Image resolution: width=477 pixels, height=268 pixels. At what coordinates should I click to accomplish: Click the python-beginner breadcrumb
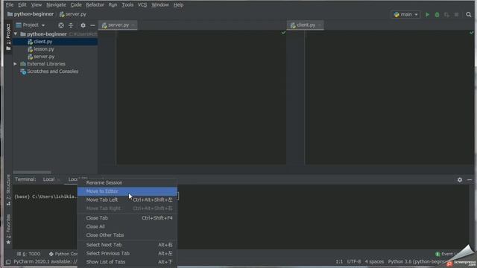point(31,14)
